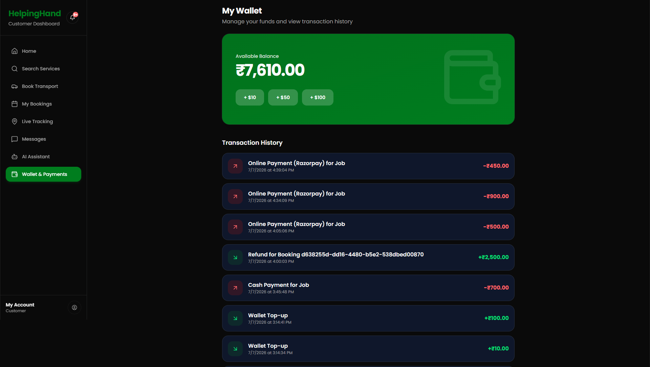Click the Customer Dashboard subtitle
Image resolution: width=650 pixels, height=367 pixels.
tap(34, 24)
